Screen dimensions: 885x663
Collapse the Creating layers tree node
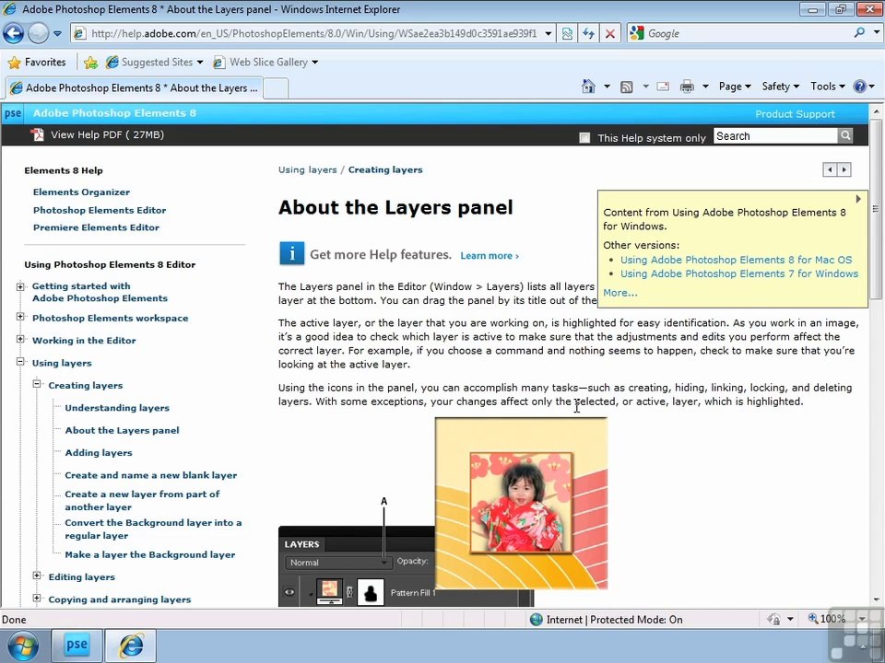(x=37, y=385)
